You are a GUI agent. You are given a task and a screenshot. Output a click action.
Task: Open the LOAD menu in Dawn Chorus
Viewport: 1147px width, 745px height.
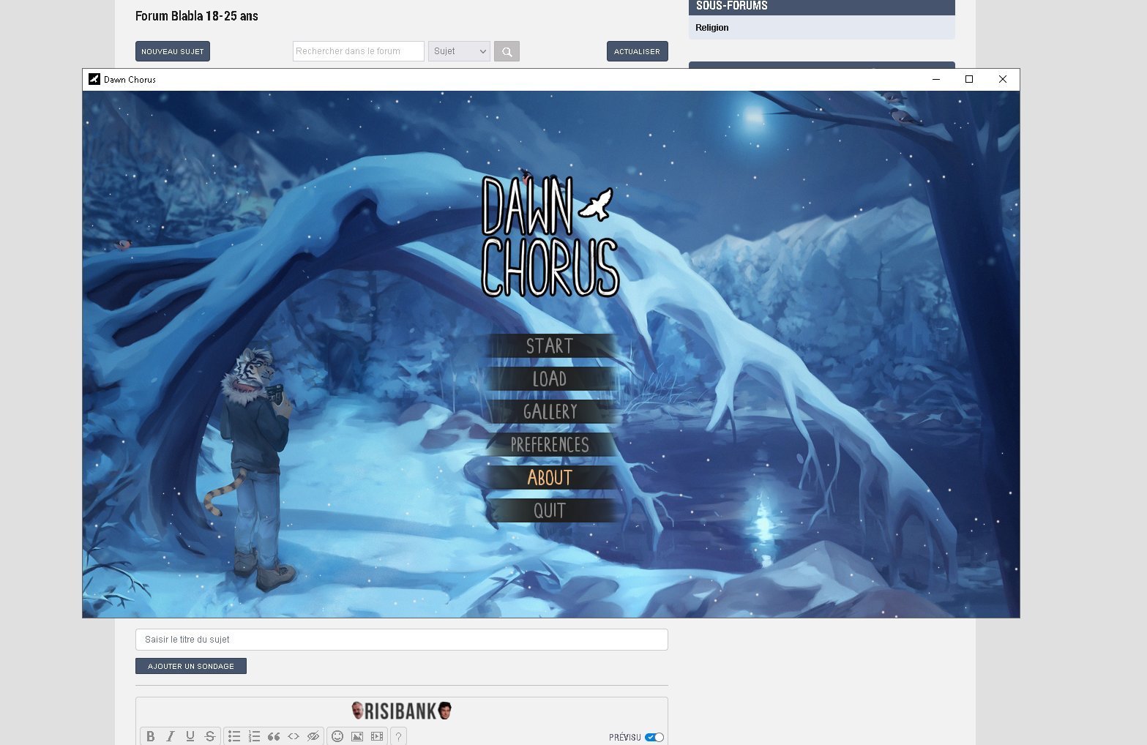(x=550, y=379)
